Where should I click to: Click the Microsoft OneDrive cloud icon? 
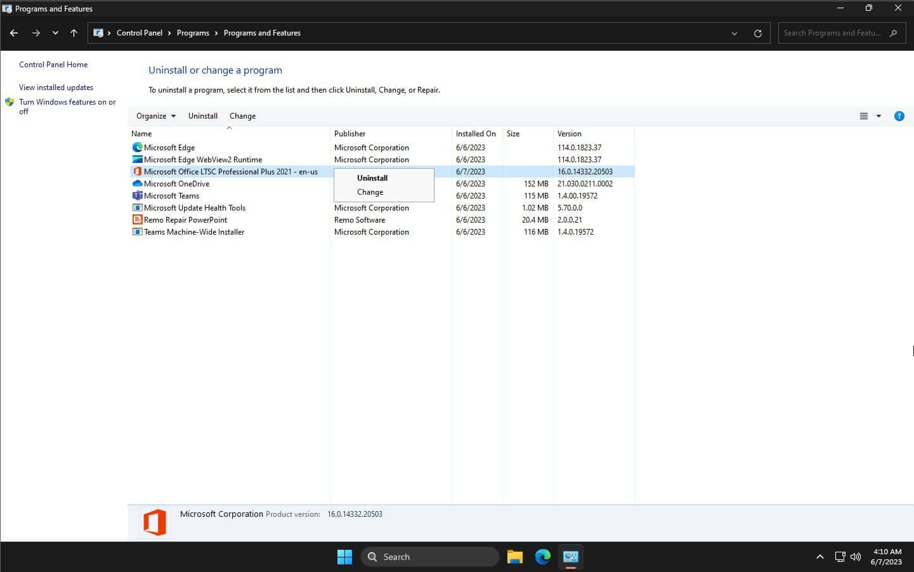(137, 183)
